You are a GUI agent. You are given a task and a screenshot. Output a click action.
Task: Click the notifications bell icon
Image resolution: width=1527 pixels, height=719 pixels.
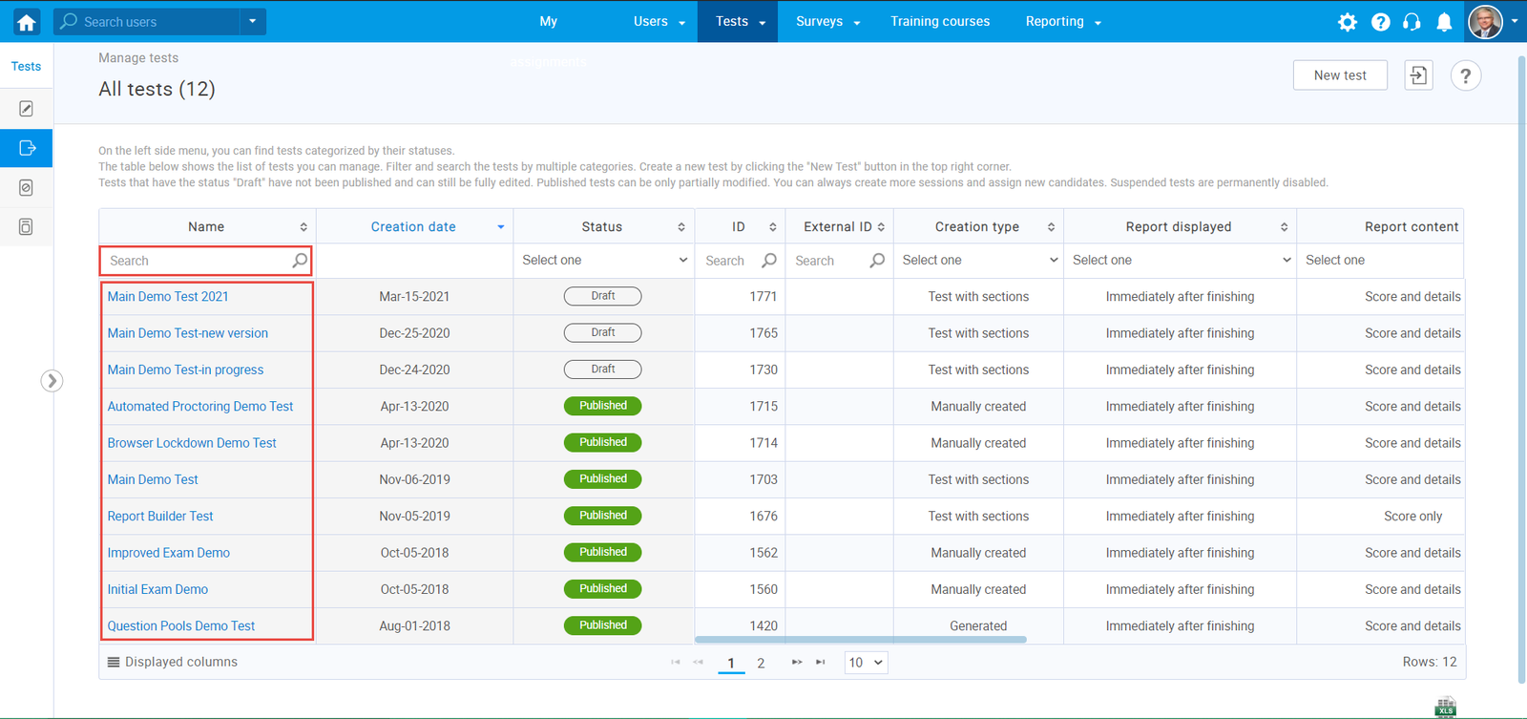[x=1444, y=22]
